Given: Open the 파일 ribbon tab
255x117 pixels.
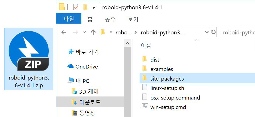Looking at the screenshot, I should coord(69,18).
